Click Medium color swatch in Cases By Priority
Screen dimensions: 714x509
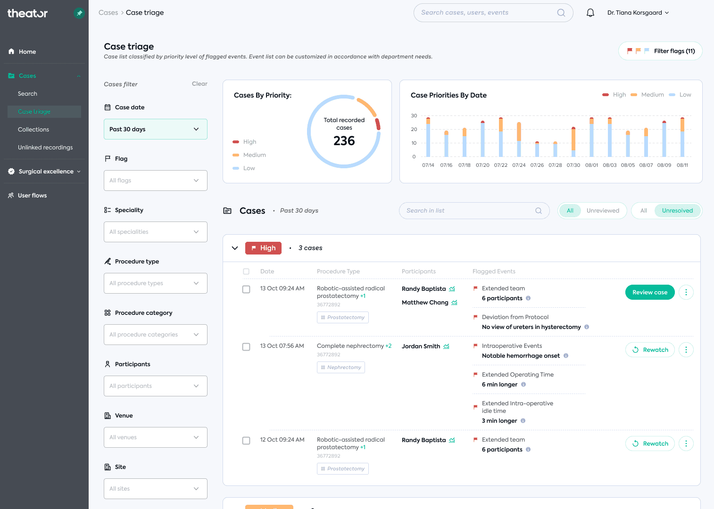236,155
